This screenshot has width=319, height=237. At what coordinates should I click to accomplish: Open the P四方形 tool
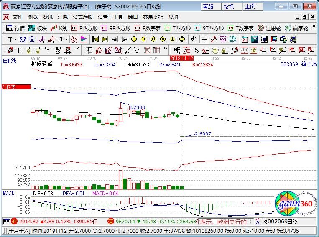click(x=84, y=28)
